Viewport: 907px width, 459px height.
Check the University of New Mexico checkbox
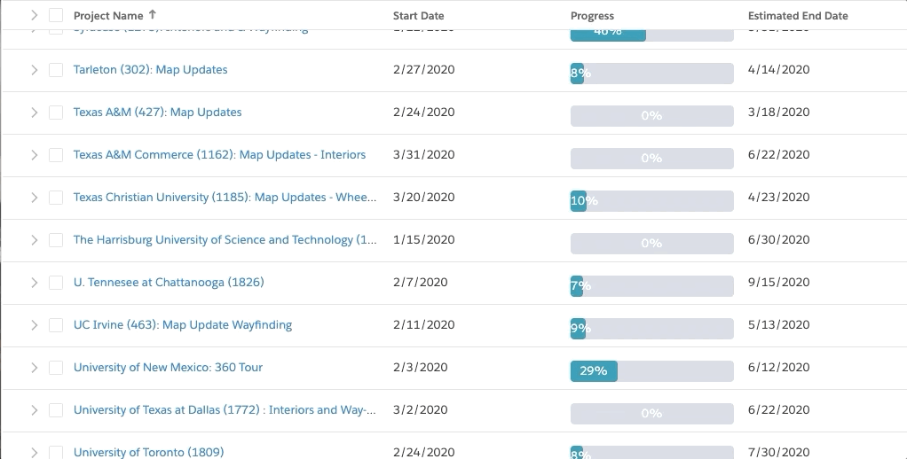[56, 368]
